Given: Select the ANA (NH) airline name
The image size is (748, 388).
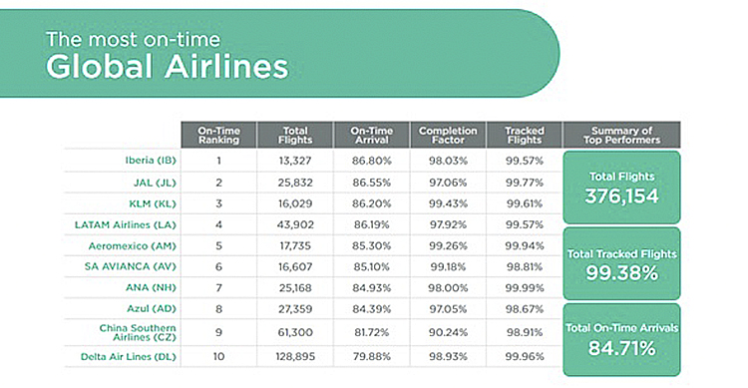Looking at the screenshot, I should [151, 288].
